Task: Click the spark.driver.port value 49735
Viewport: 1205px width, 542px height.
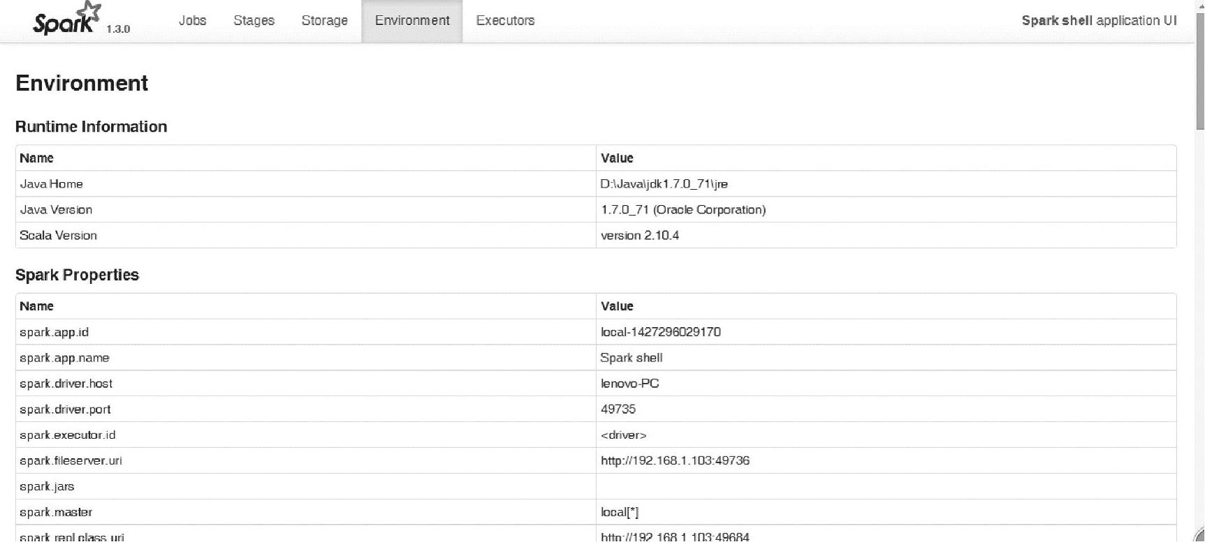Action: (x=618, y=409)
